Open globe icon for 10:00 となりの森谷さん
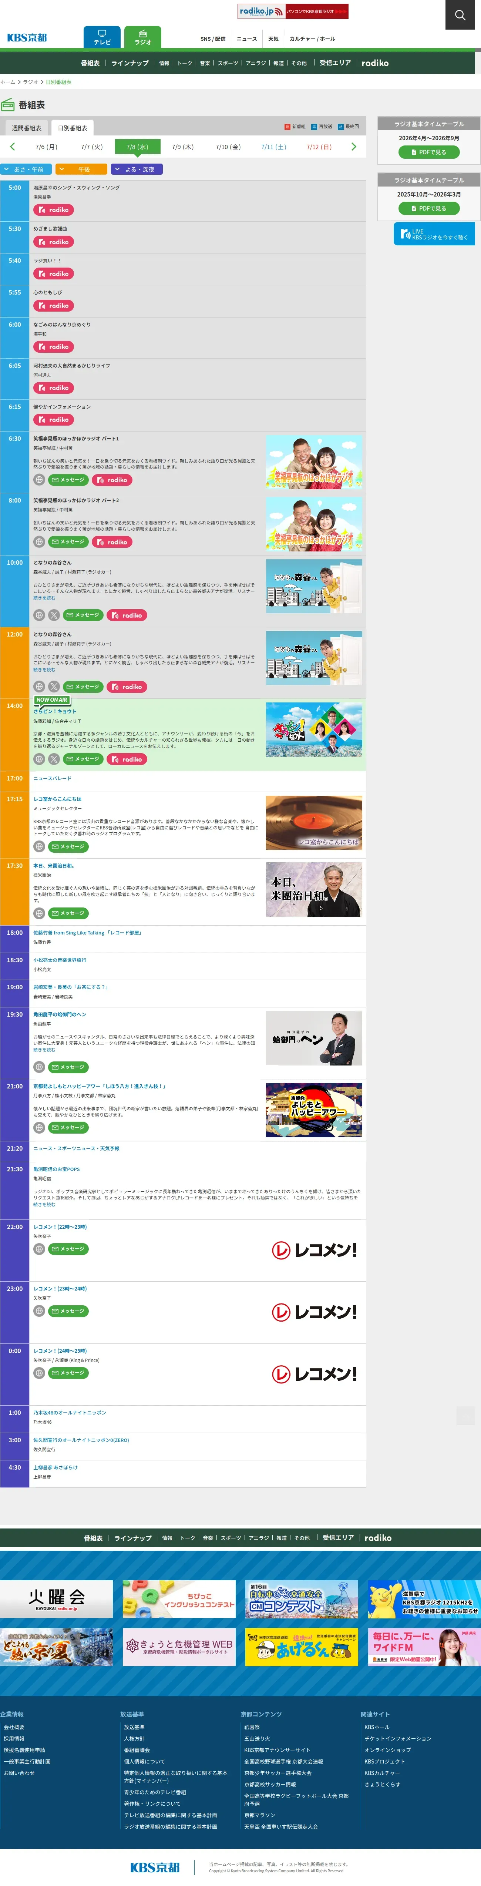Screen dimensions: 481x1886 tap(40, 615)
